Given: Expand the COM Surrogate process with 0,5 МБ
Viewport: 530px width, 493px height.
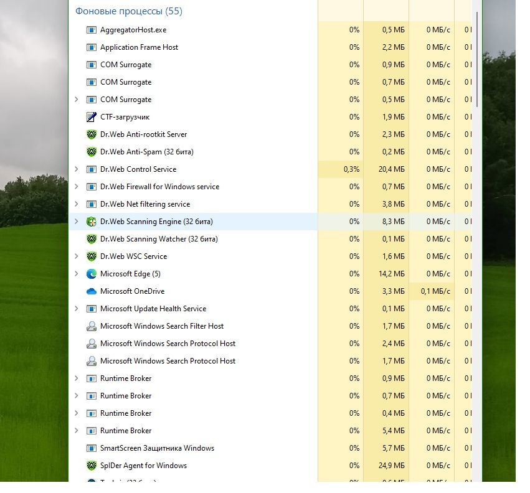Looking at the screenshot, I should (x=77, y=100).
